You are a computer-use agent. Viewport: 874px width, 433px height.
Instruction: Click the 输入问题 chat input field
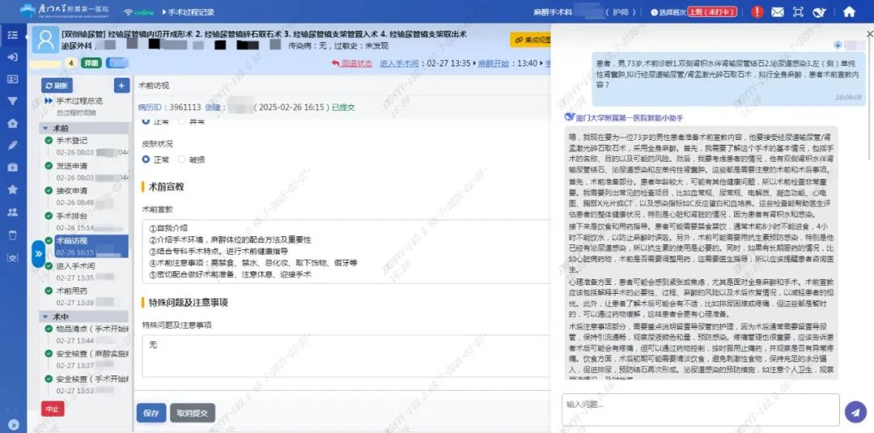point(700,405)
